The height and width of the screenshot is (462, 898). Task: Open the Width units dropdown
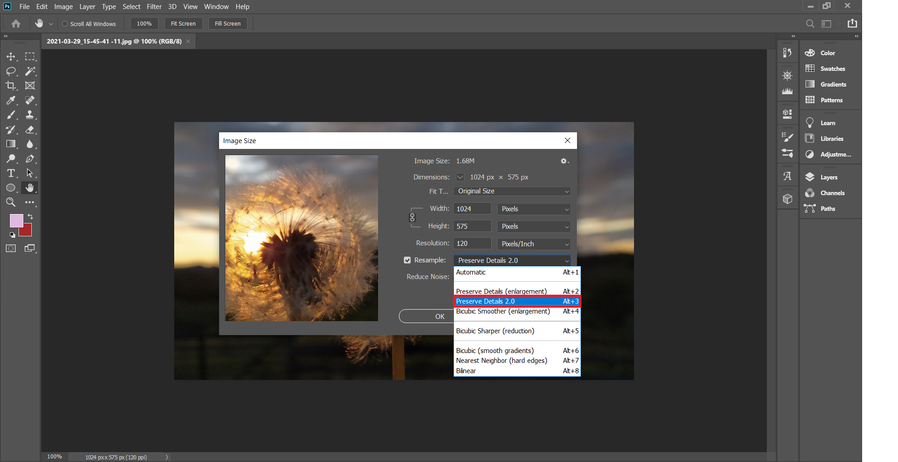pos(534,209)
